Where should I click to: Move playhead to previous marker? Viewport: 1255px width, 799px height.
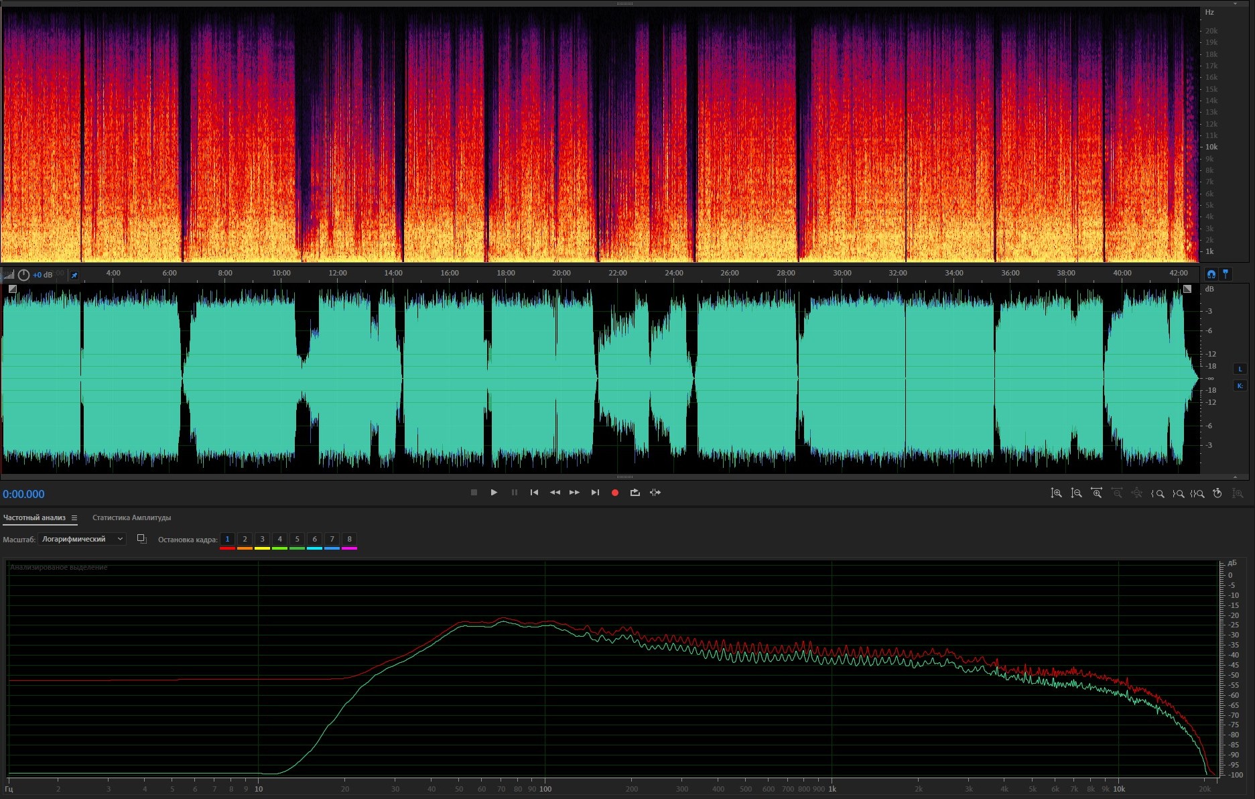click(x=534, y=493)
